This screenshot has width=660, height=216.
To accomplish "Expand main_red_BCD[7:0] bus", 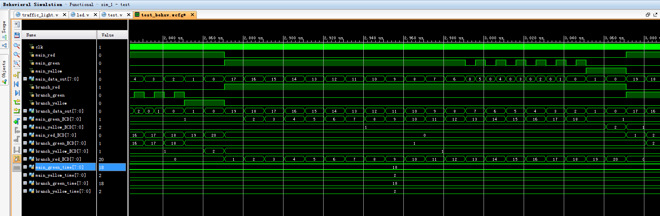I will coord(25,135).
